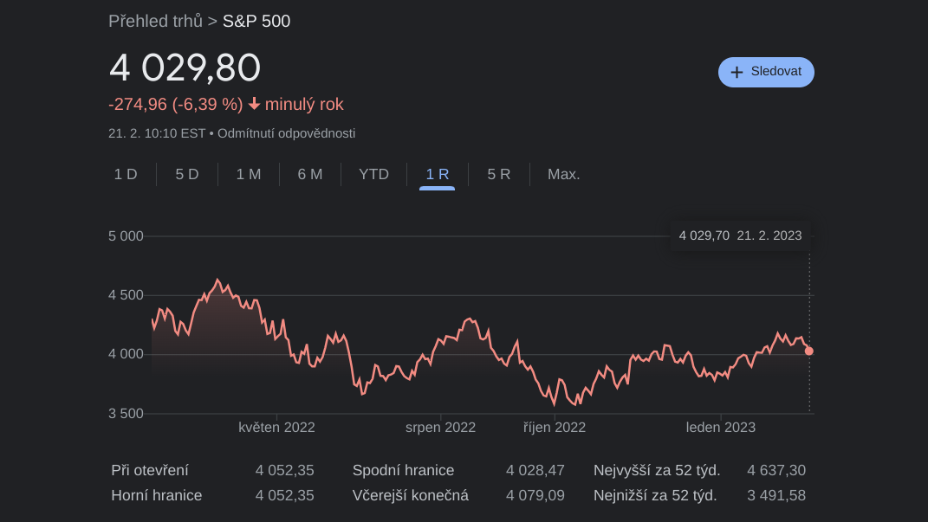
Task: Click the Nejvyšší za 52 týd. label
Action: click(657, 471)
